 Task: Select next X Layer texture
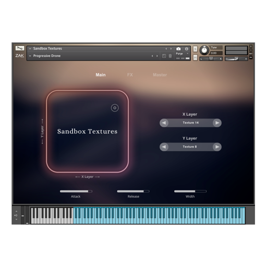point(217,123)
